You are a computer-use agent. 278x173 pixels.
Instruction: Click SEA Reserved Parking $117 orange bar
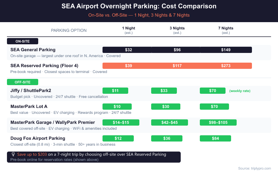click(x=177, y=66)
